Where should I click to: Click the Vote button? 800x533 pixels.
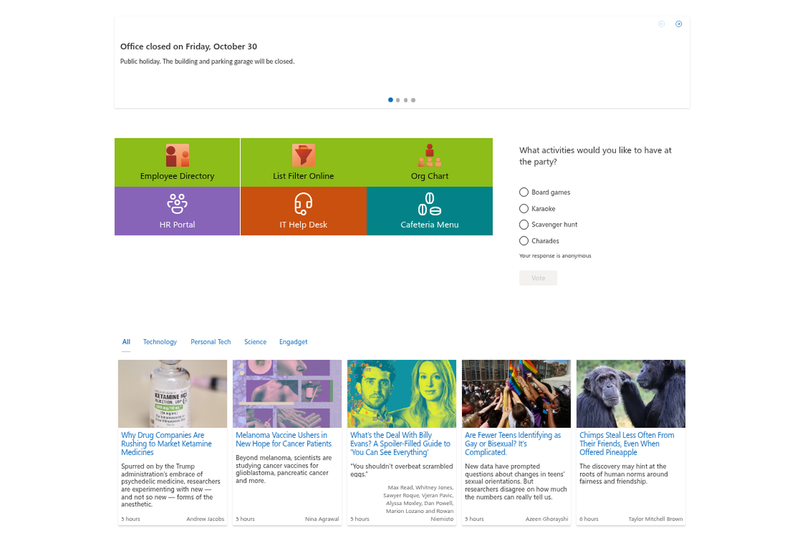click(538, 278)
